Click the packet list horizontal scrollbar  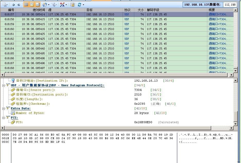coord(116,75)
